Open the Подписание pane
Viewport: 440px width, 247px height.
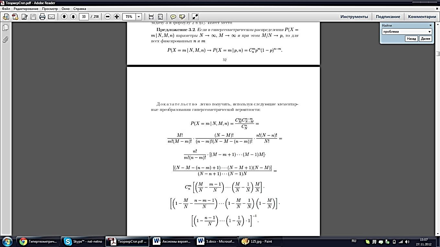pyautogui.click(x=388, y=16)
